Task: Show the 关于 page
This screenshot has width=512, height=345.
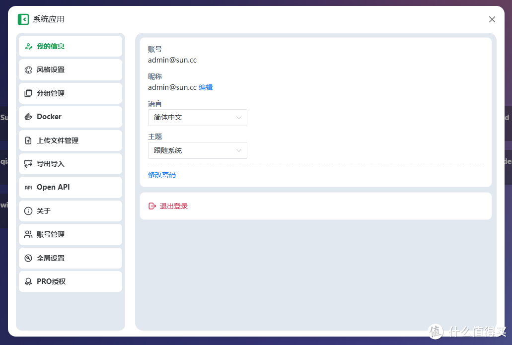Action: [x=71, y=211]
